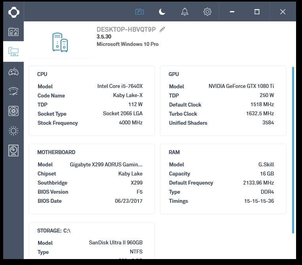This screenshot has width=302, height=265.
Task: Maximize the application window
Action: (257, 12)
